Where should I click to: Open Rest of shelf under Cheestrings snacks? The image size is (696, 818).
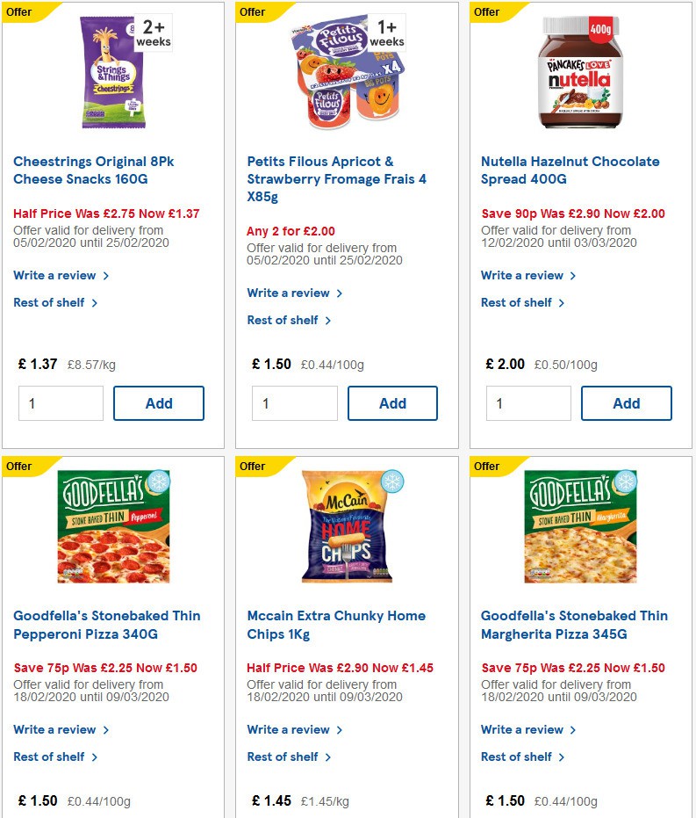[x=49, y=302]
